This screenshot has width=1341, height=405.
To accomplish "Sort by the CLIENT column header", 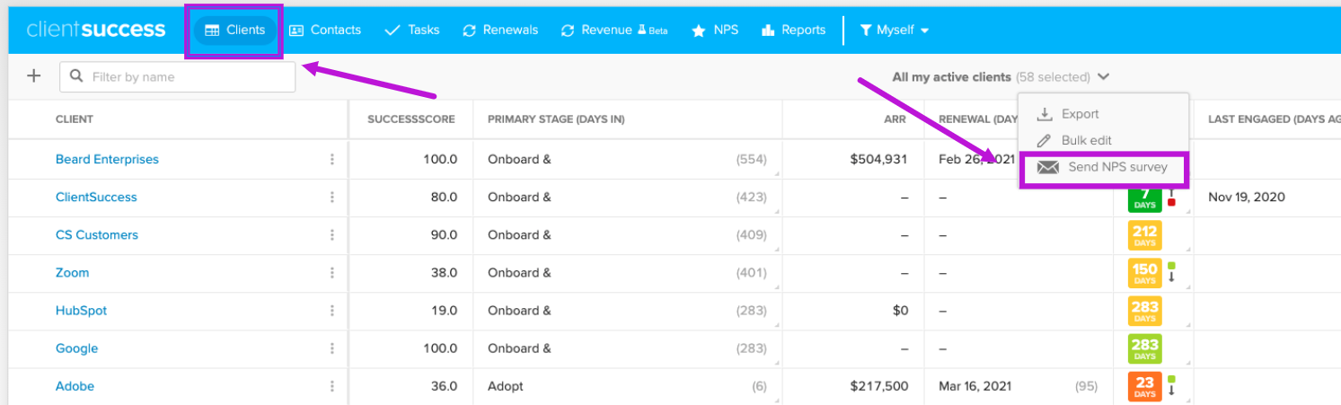I will click(x=75, y=119).
